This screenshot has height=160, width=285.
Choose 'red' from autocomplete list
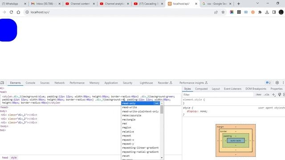(x=141, y=124)
